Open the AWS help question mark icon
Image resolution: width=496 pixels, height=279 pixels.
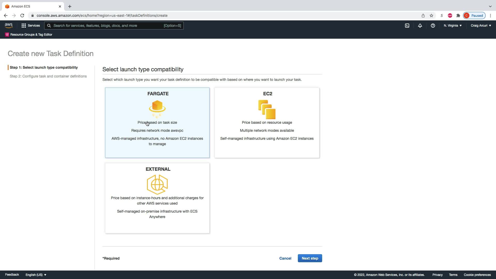tap(433, 26)
